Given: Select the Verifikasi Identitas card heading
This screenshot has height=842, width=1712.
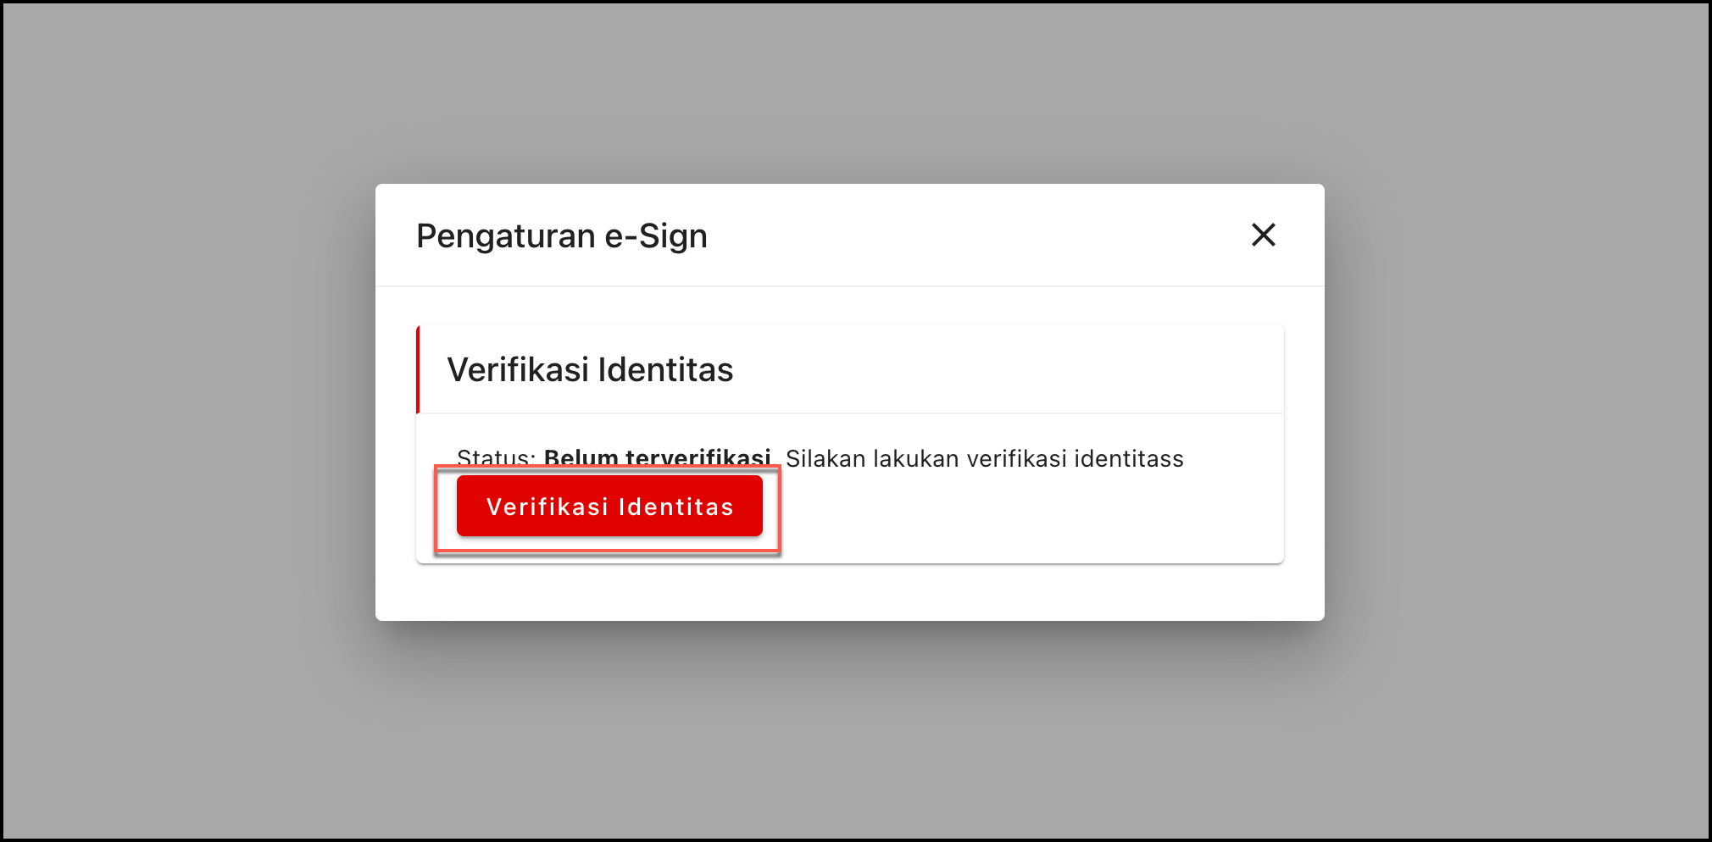Looking at the screenshot, I should click(590, 370).
